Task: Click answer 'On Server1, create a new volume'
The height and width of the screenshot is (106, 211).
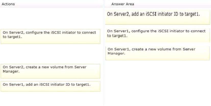Action: (158, 53)
